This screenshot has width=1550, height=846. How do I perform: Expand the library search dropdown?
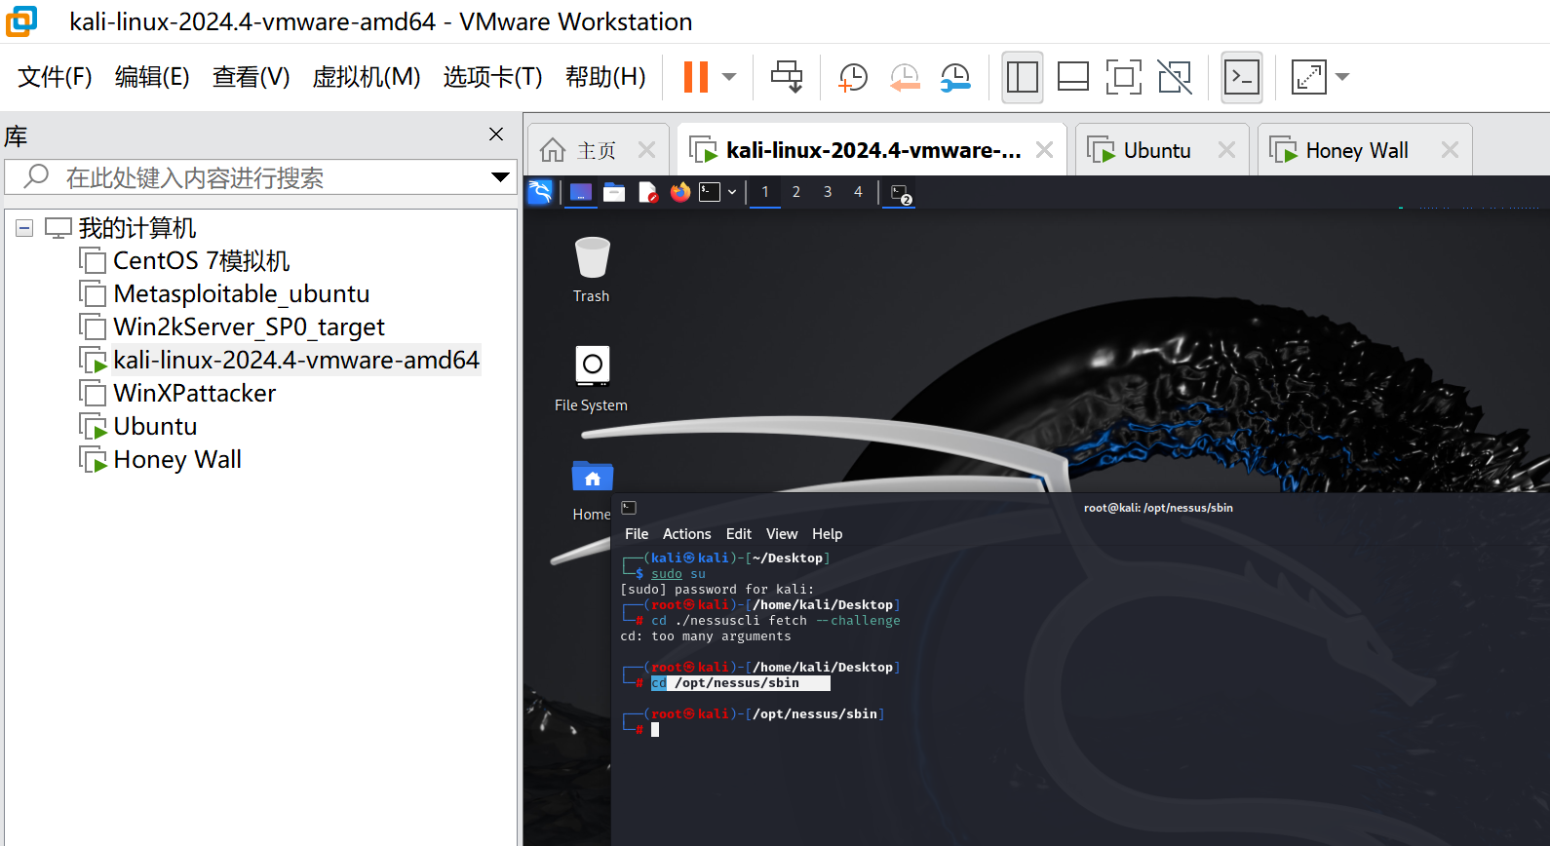(500, 177)
